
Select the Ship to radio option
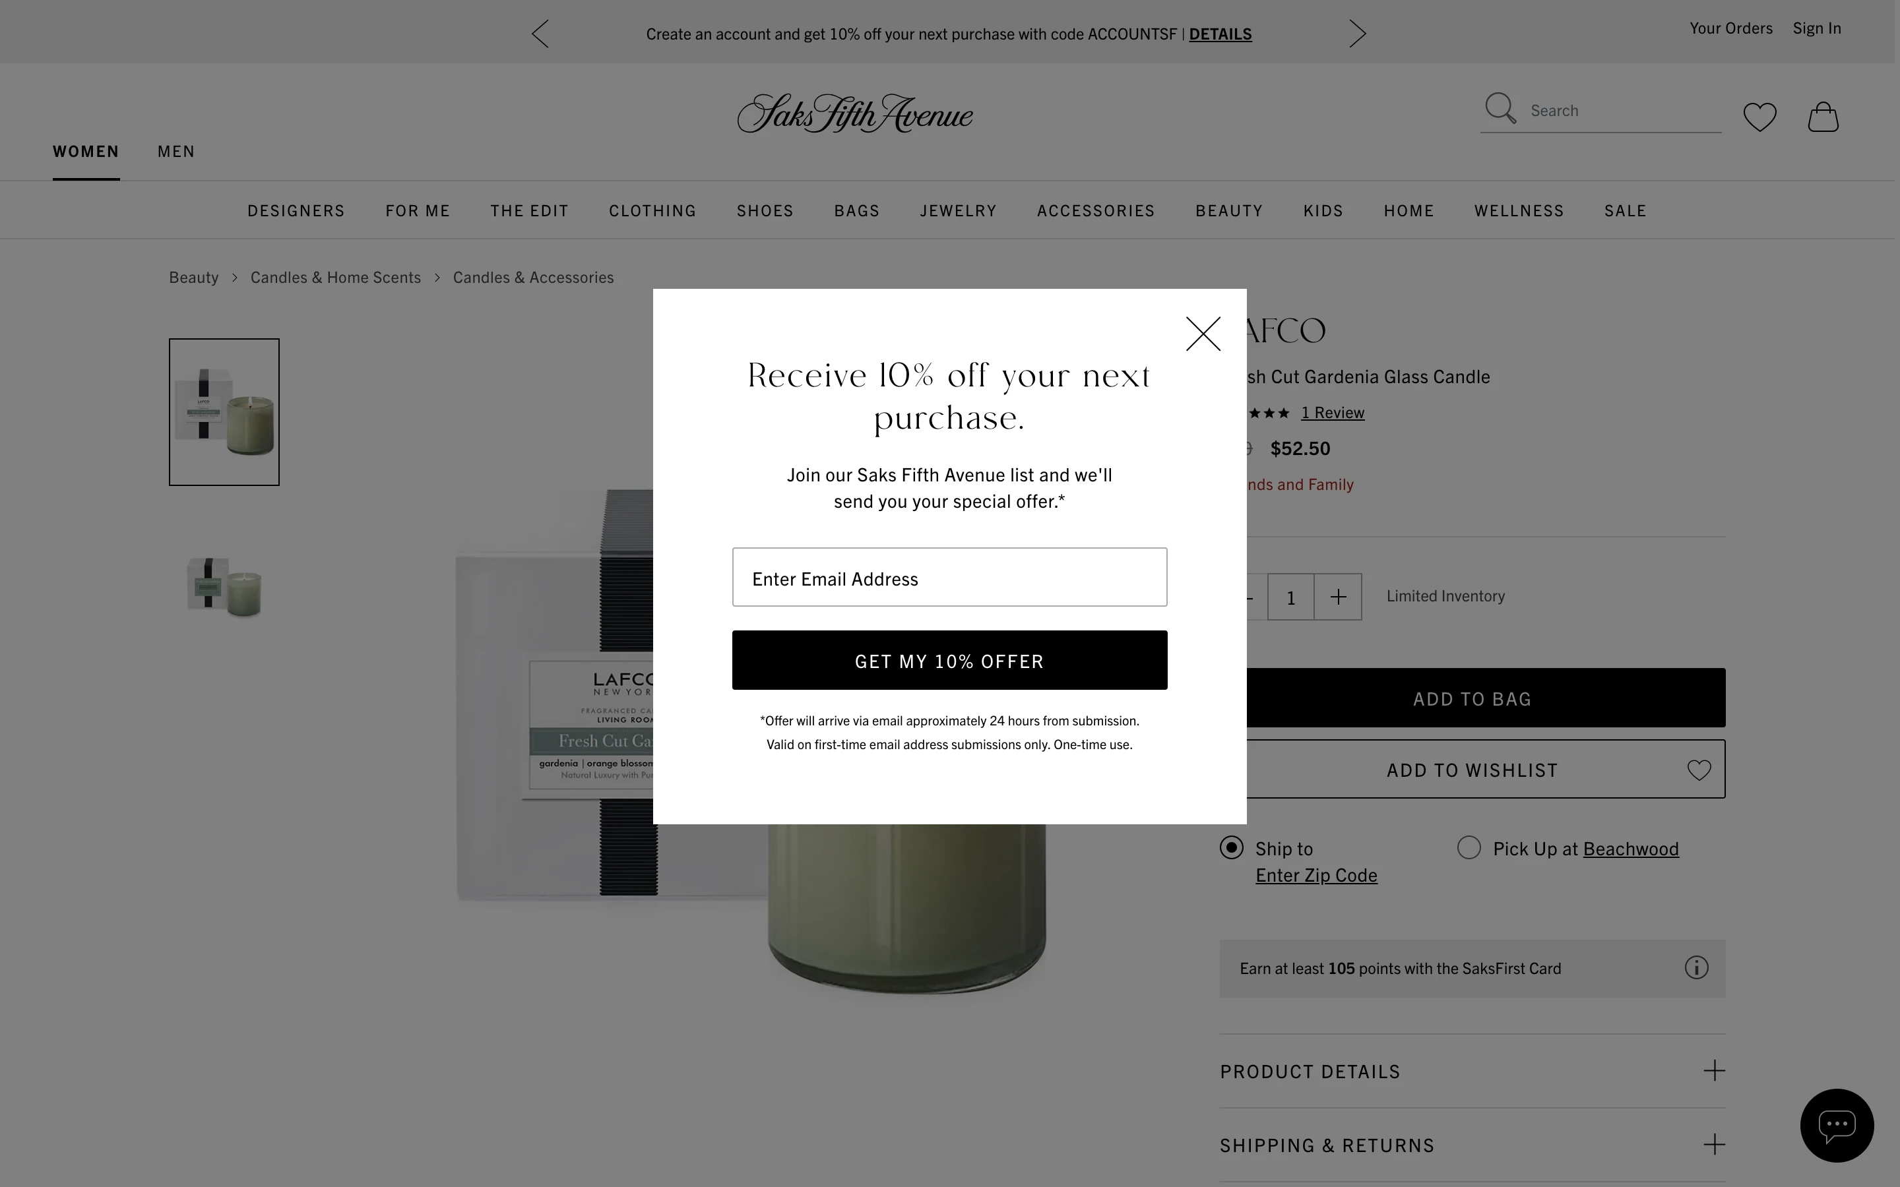[1231, 847]
